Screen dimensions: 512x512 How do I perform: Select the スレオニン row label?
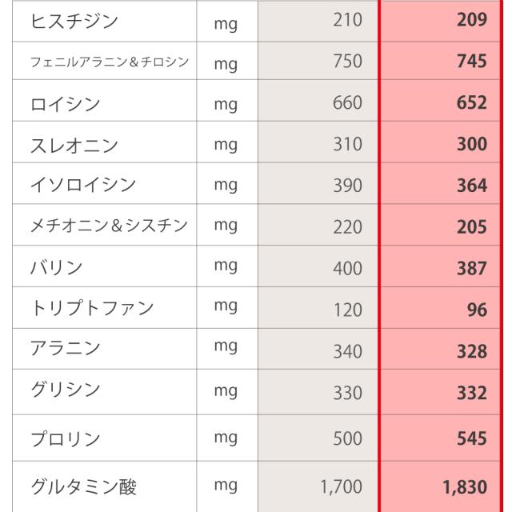73,145
